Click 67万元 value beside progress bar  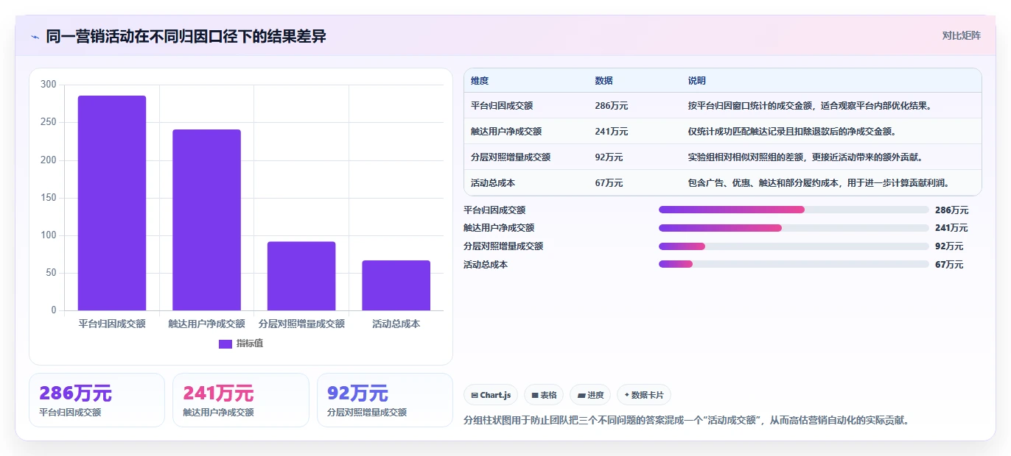(x=949, y=265)
